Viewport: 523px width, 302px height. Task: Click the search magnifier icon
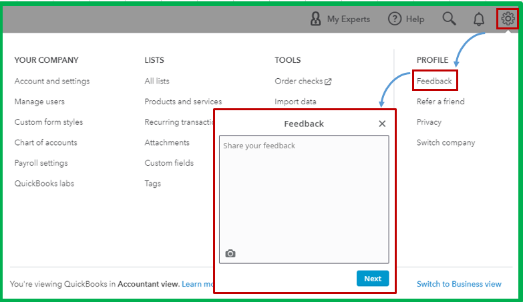[x=449, y=19]
